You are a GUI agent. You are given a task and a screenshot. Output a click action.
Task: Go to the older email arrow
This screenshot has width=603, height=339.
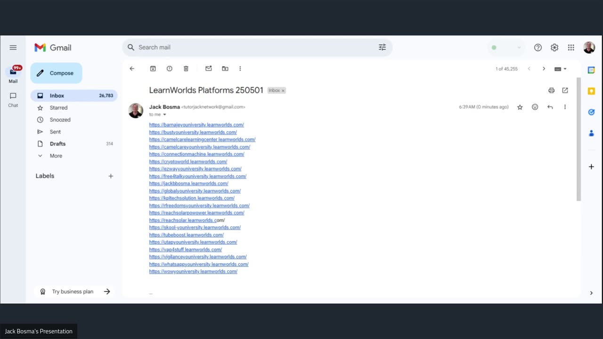(x=544, y=69)
